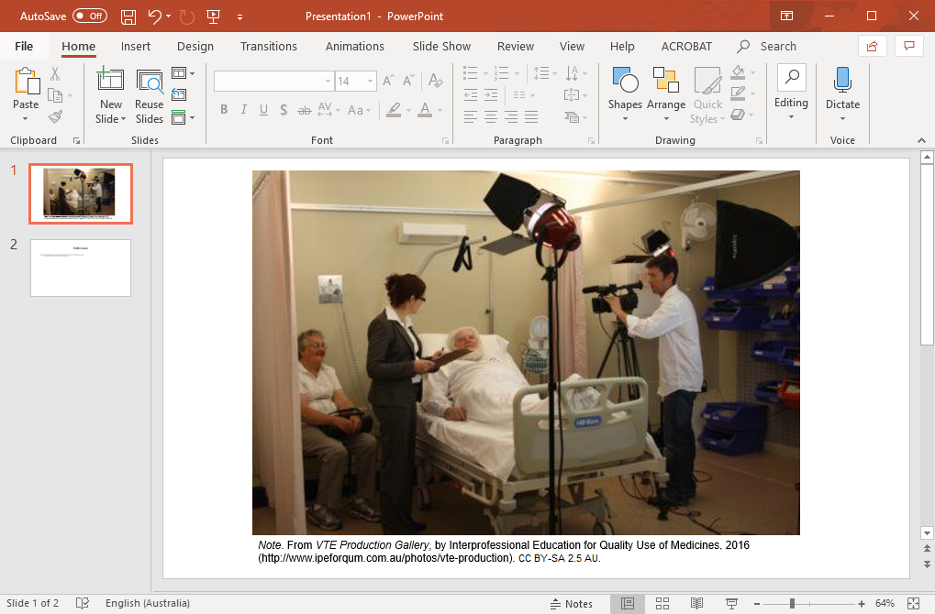Expand the font color options
Screen dimensions: 935x614
pos(438,110)
